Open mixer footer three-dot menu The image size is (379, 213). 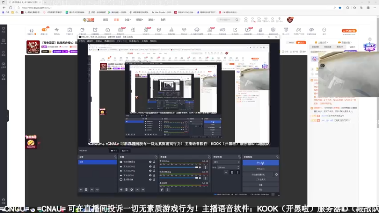tap(168, 190)
